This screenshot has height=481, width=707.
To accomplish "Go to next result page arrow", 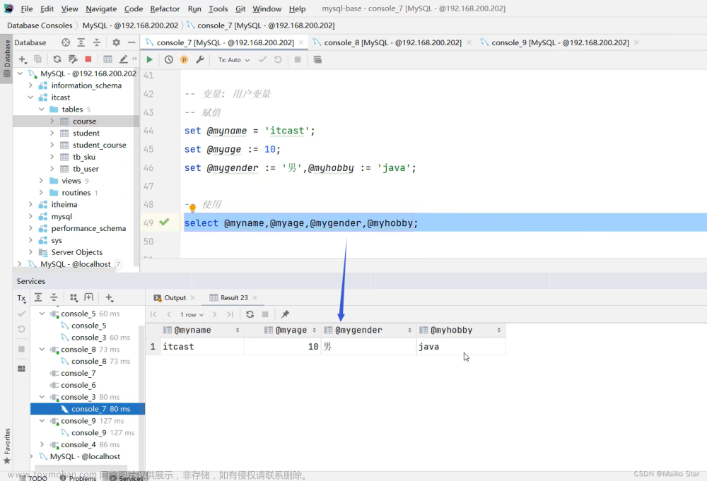I will (215, 314).
